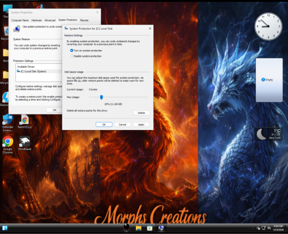Open the Google Chrome desktop shortcut
The height and width of the screenshot is (234, 288).
coord(7,145)
